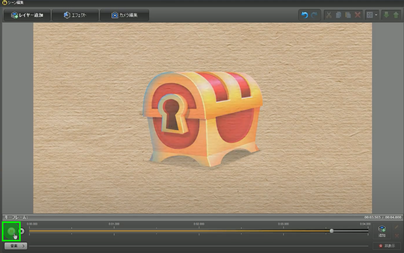Undo the last action
The width and height of the screenshot is (404, 253).
(305, 15)
